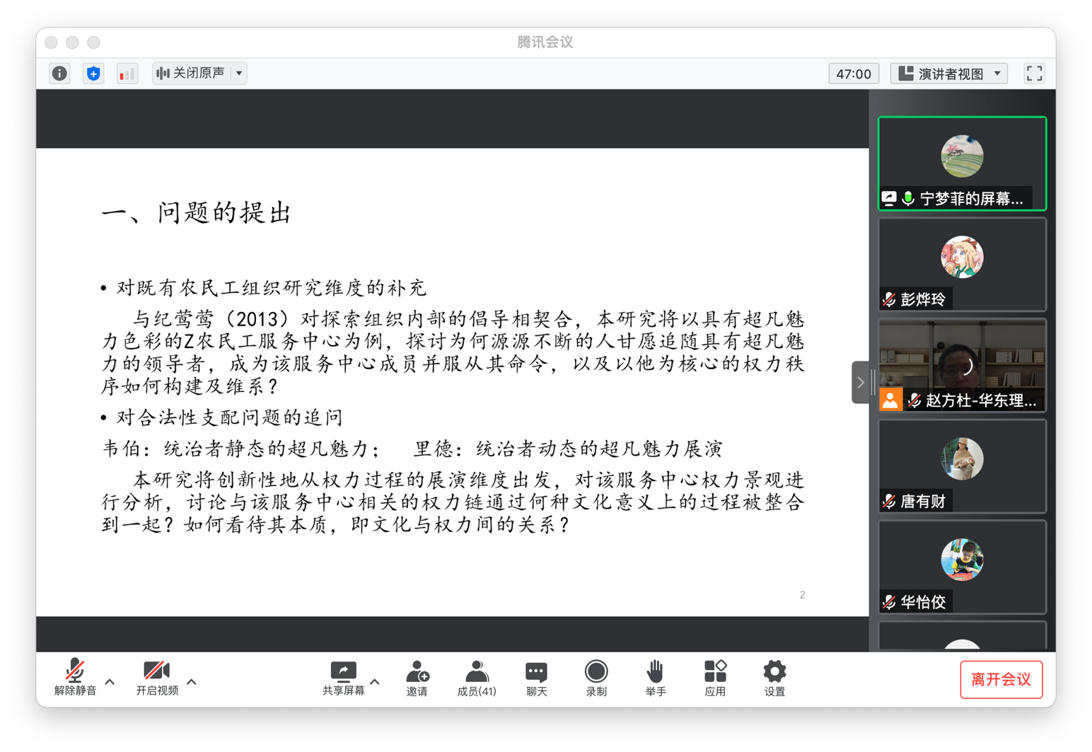Expand the share screen options arrow
1092x752 pixels.
point(375,681)
